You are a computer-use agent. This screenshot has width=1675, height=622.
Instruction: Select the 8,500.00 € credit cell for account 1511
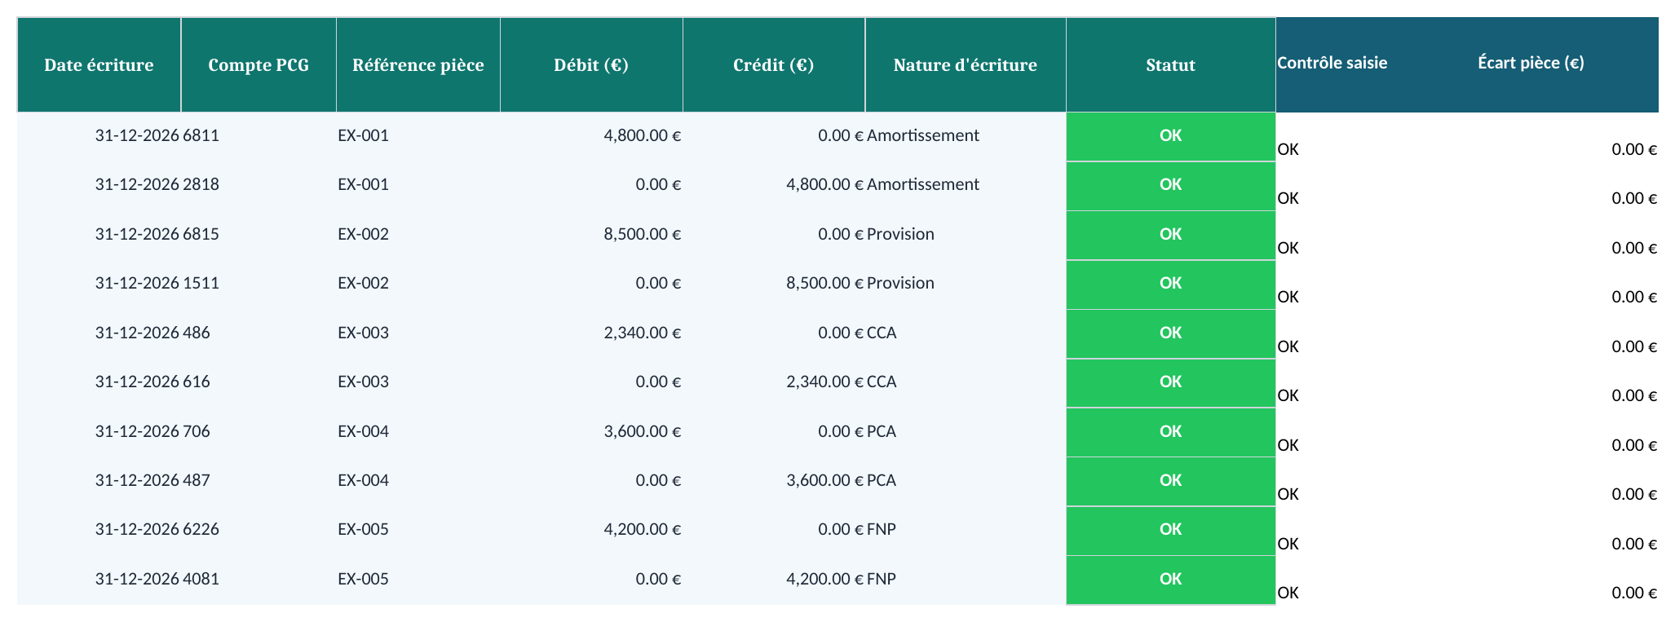pyautogui.click(x=774, y=284)
